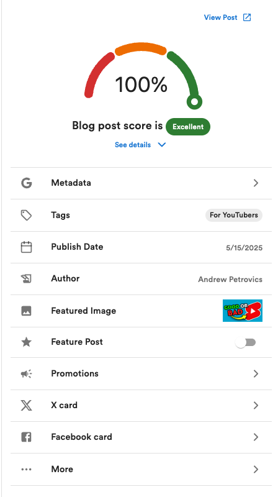Click the Author pencil icon

tap(26, 278)
